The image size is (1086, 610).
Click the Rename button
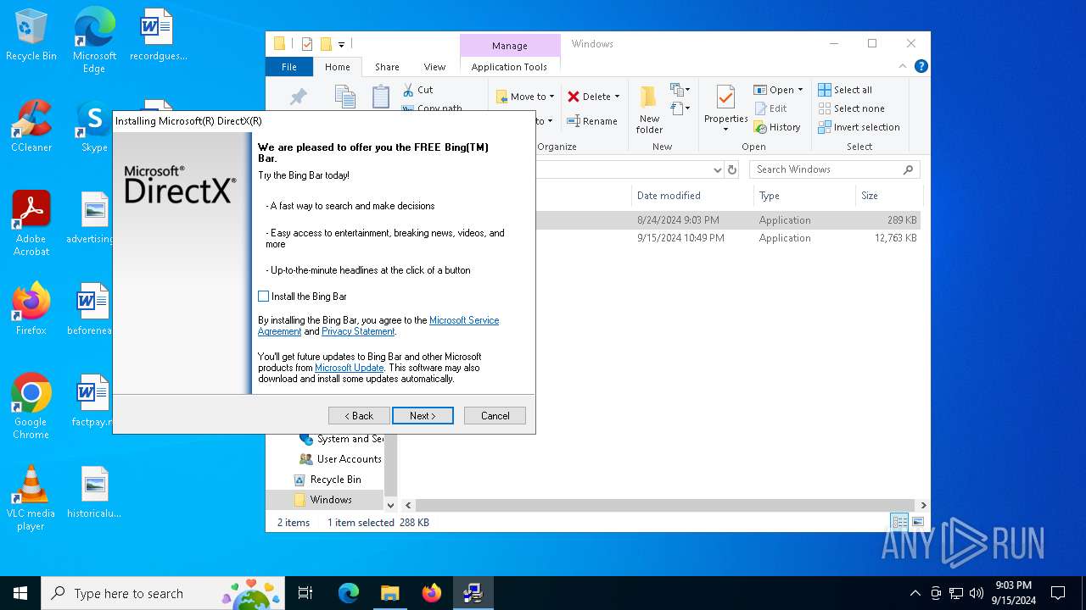pyautogui.click(x=592, y=121)
